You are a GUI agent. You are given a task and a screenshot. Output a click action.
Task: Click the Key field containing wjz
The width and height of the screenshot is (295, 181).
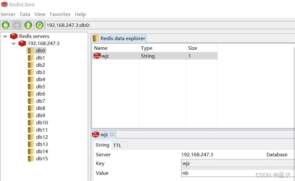(x=238, y=163)
